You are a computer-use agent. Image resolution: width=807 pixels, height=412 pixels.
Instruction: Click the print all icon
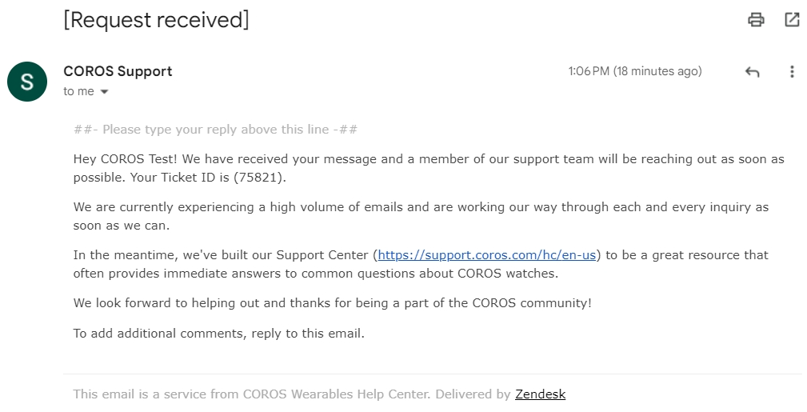pos(756,20)
